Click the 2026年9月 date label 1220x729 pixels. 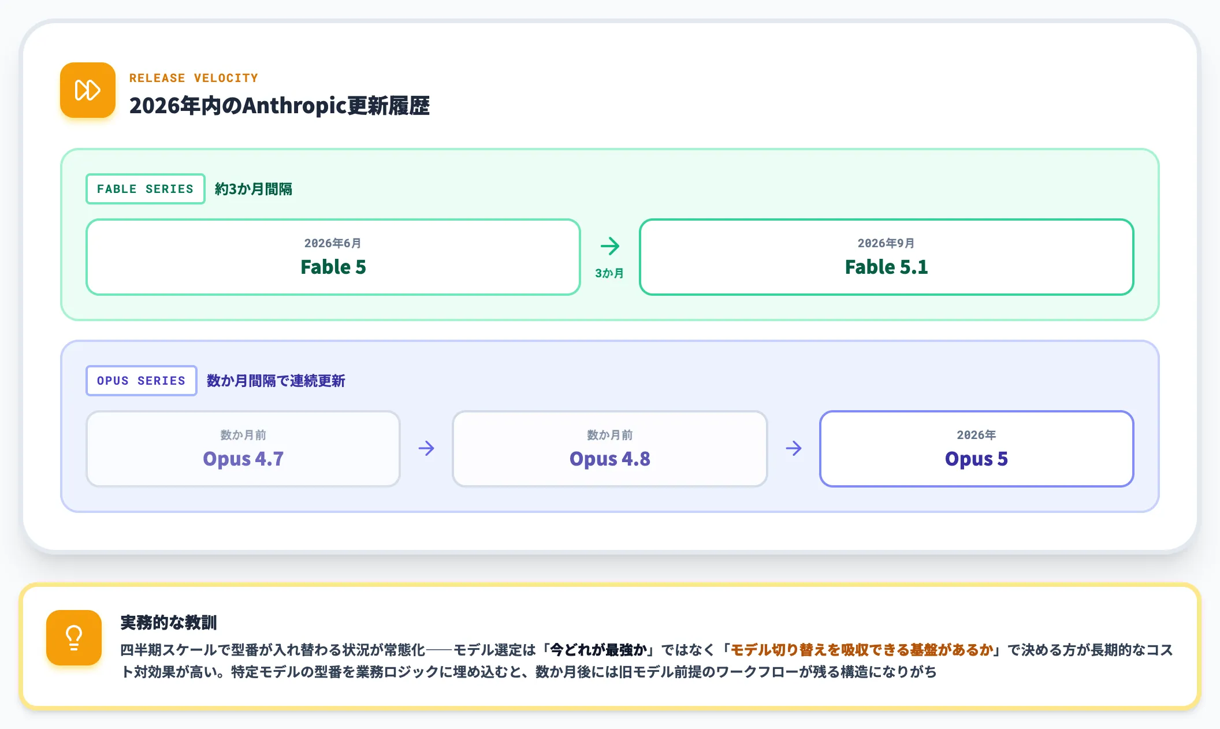(886, 243)
